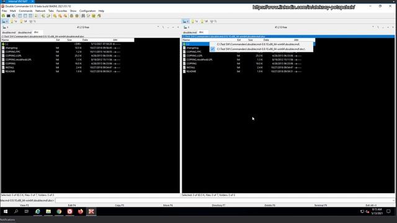Click the command line input field

click(x=224, y=201)
